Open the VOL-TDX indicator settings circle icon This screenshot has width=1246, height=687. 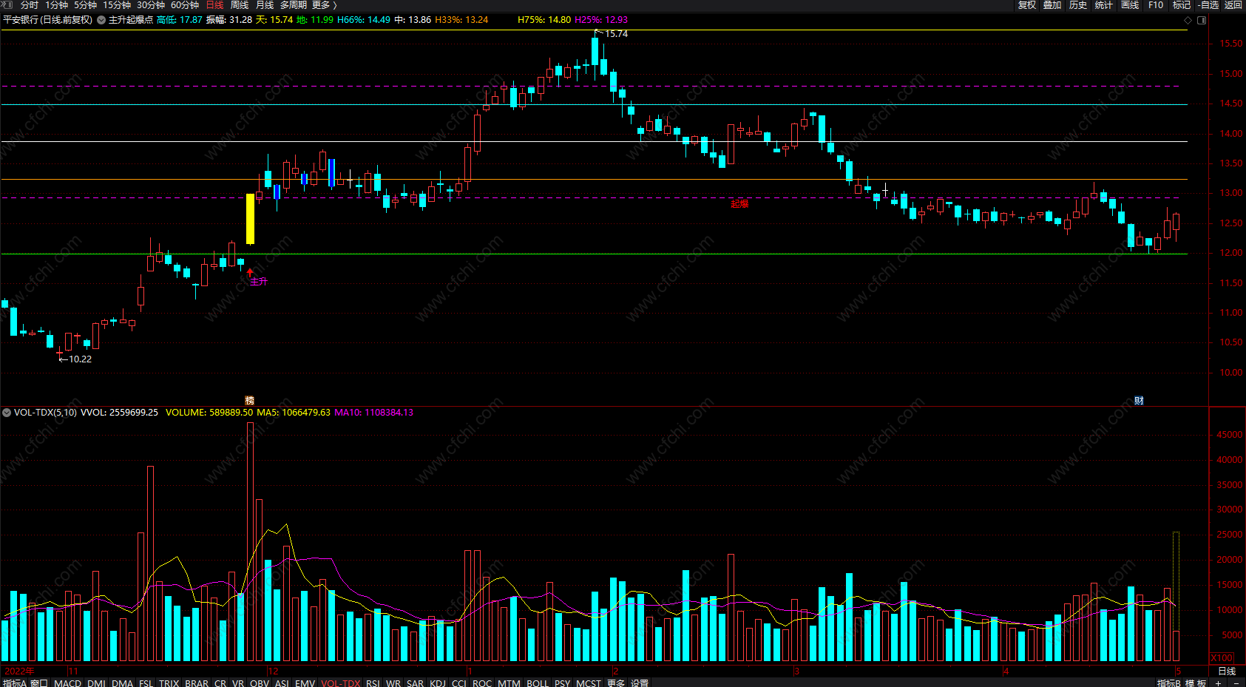click(x=7, y=413)
